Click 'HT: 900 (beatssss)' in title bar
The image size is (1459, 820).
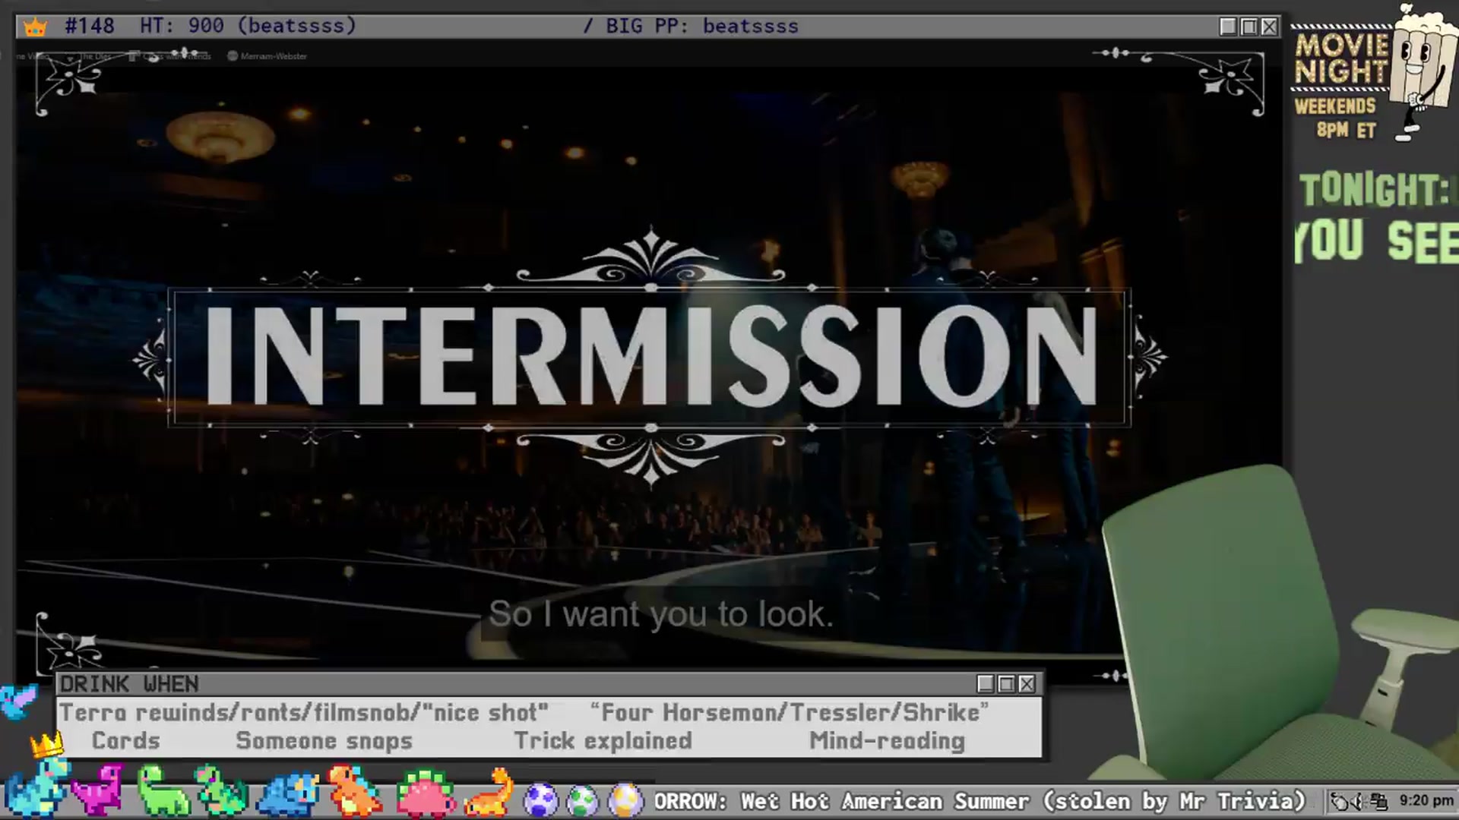(248, 26)
